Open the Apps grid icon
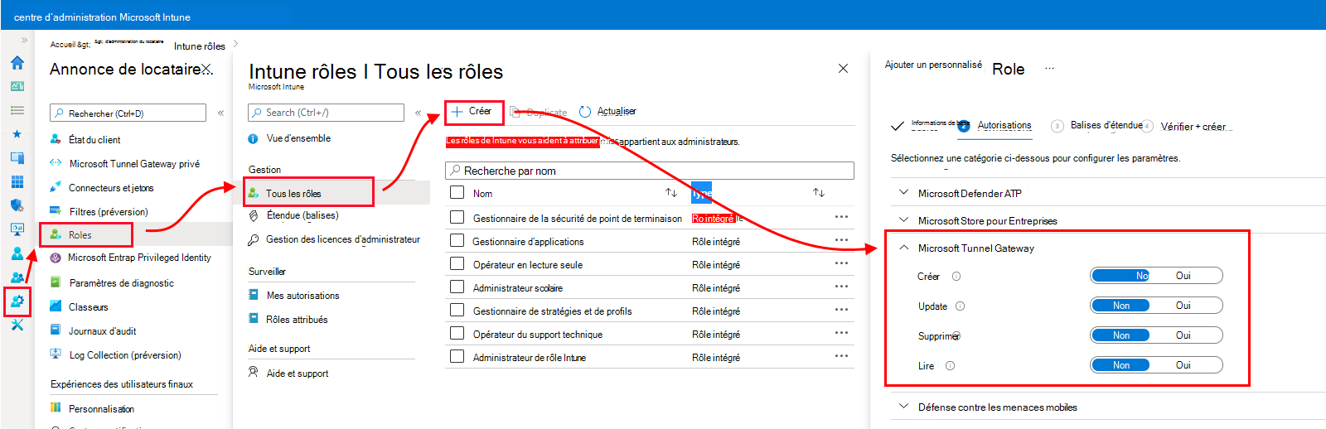This screenshot has height=429, width=1326. tap(17, 181)
